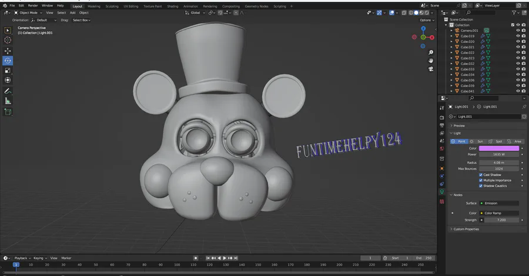Select the Rotate tool
Screen dimensions: 529x276
click(x=8, y=61)
